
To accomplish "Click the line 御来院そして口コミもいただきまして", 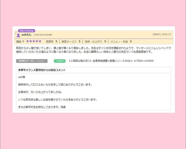I will (x=55, y=85).
